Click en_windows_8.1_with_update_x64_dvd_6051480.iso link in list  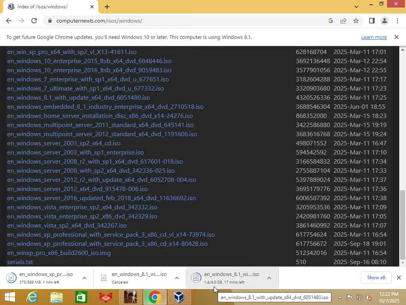(79, 98)
